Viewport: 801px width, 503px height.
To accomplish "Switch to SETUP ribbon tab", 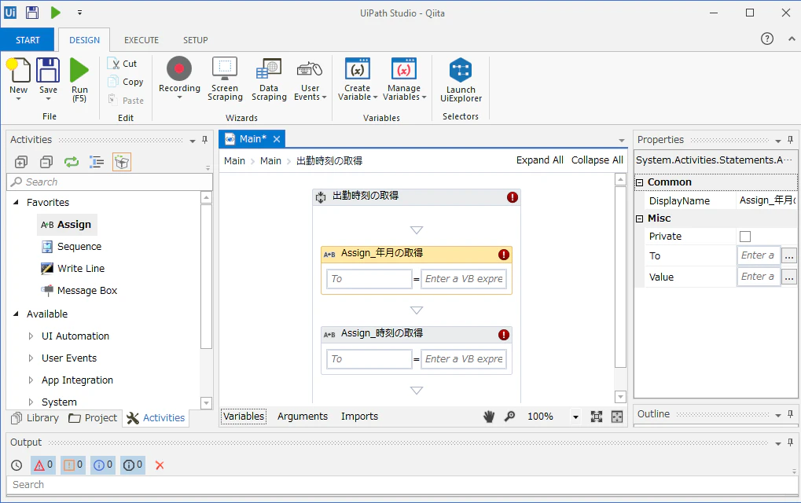I will pyautogui.click(x=196, y=40).
